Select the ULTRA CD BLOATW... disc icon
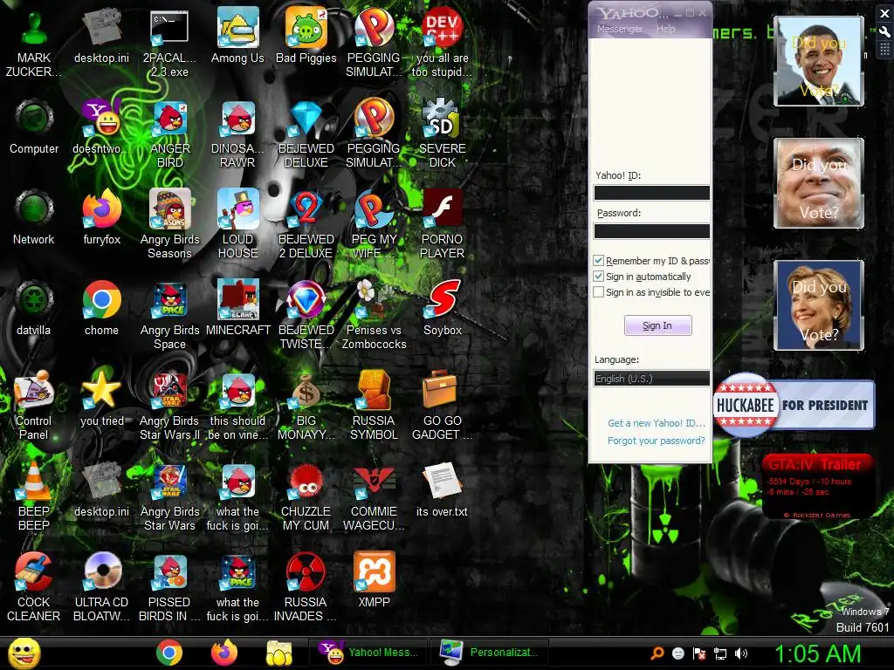 click(x=102, y=587)
